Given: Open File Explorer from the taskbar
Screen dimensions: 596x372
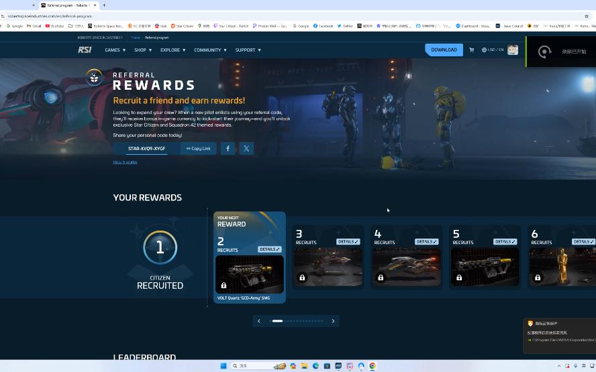Looking at the screenshot, I should point(304,366).
